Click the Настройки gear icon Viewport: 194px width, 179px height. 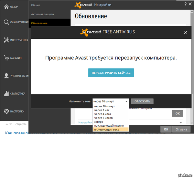click(x=6, y=111)
